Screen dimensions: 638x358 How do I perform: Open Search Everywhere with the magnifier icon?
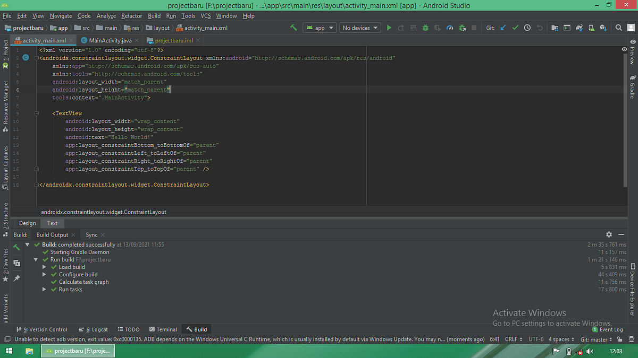coord(618,28)
